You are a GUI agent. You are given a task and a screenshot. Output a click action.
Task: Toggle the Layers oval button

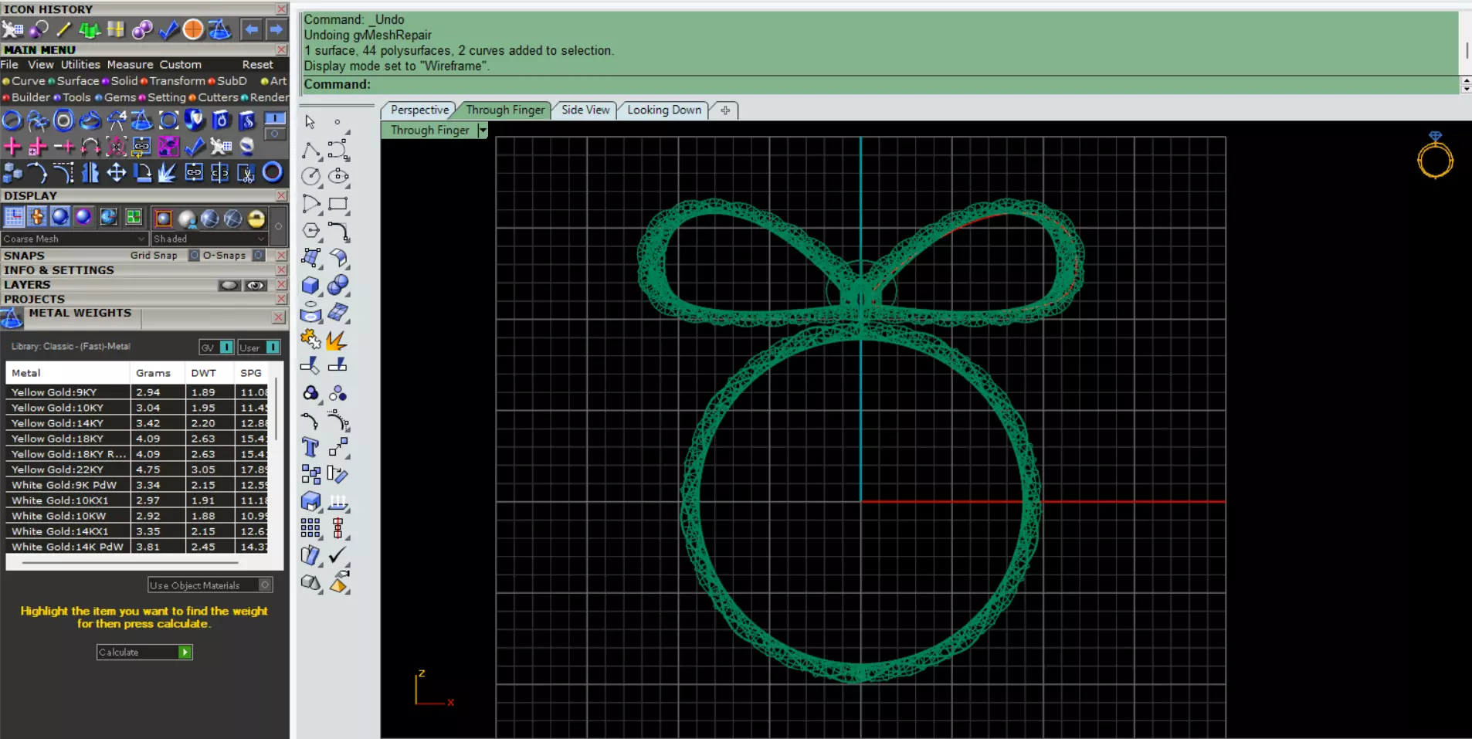[x=229, y=285]
